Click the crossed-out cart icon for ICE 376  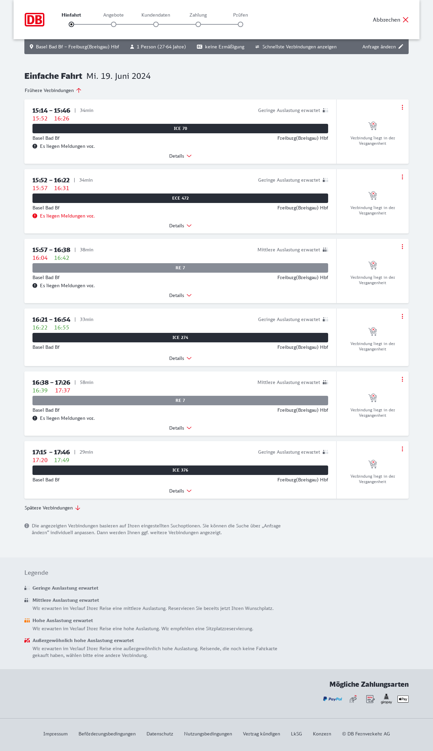pos(372,463)
